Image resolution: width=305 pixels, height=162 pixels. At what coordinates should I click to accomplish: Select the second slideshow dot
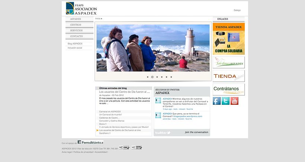click(x=152, y=77)
